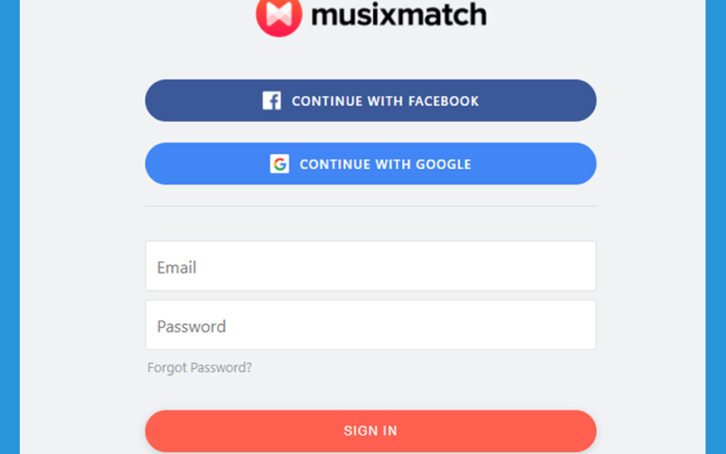Click empty right end of Password field
The height and width of the screenshot is (454, 726).
pos(546,325)
